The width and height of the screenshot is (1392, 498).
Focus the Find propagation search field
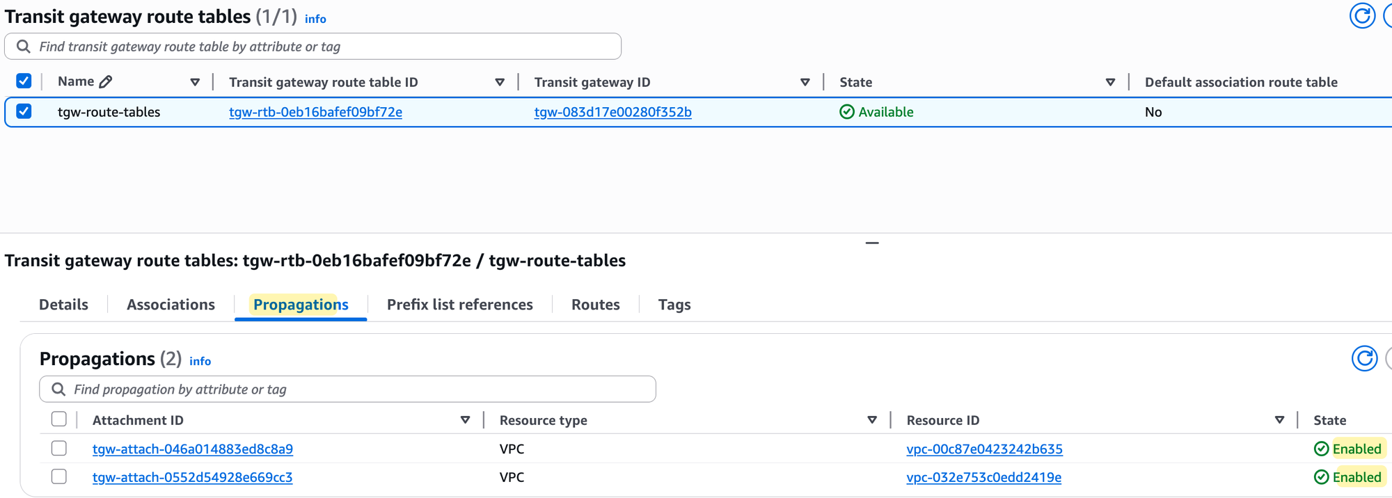(347, 389)
